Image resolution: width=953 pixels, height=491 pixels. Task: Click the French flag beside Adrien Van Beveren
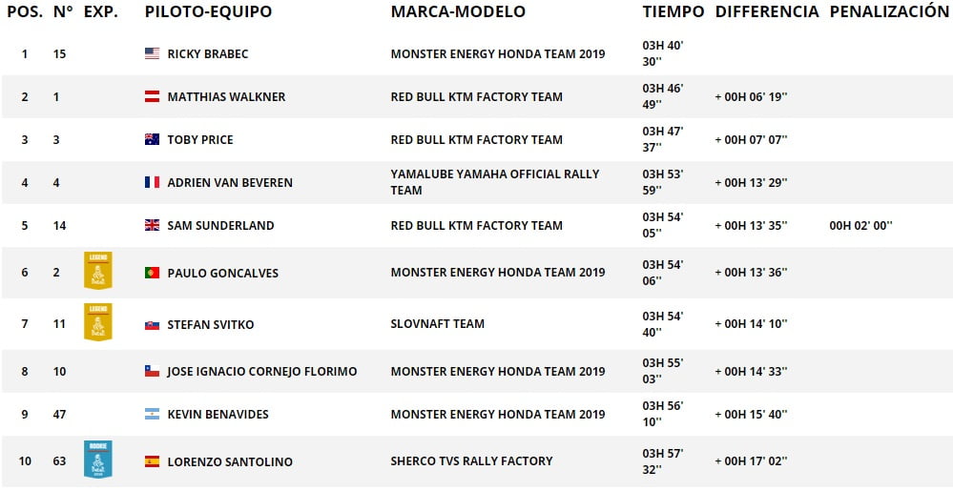click(152, 182)
